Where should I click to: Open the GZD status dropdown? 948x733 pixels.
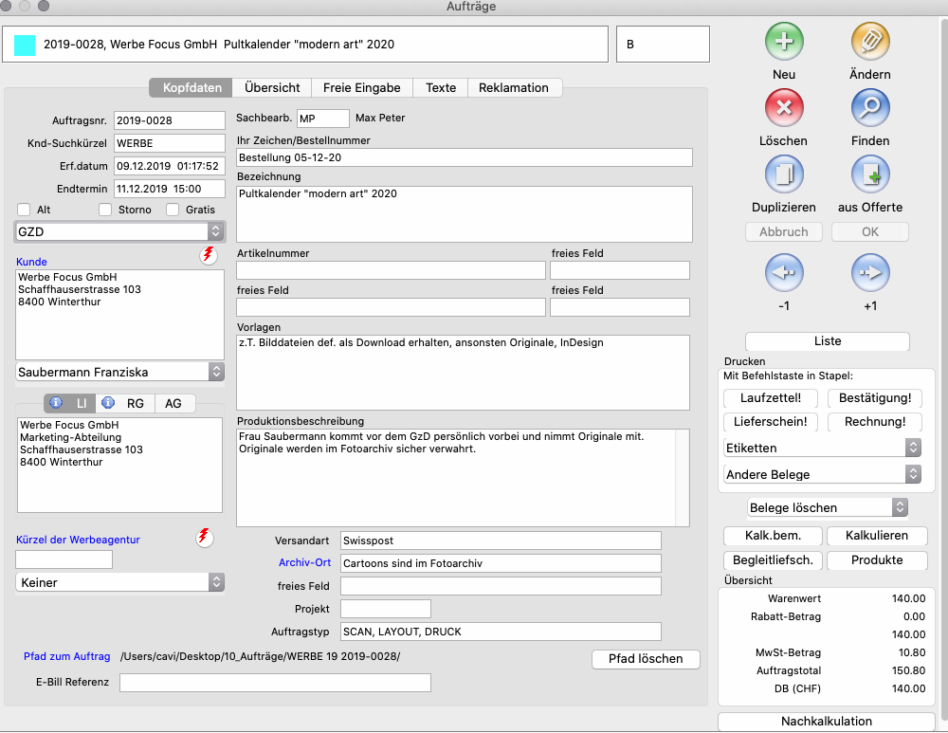119,231
